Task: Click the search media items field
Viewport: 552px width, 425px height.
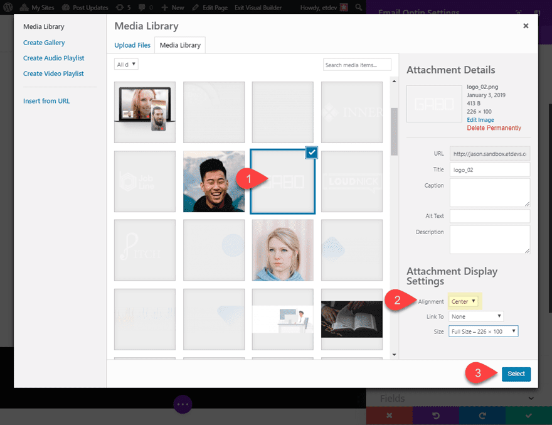Action: pos(357,64)
